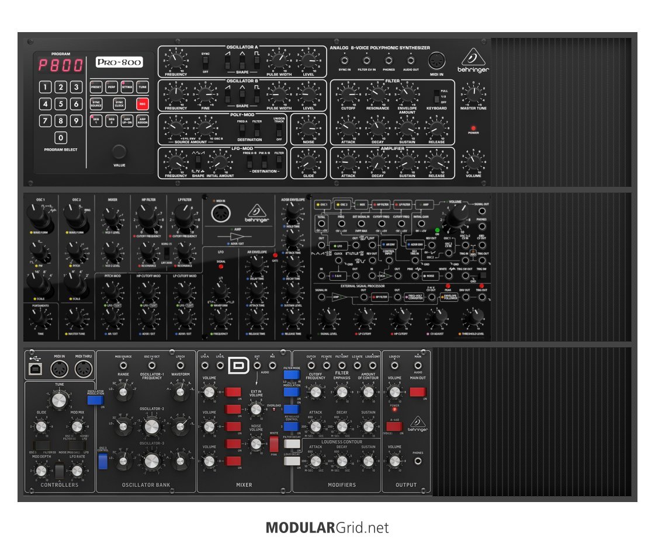Click the EXT audio jack in the Model D mixer
Viewport: 655px width, 540px height.
pyautogui.click(x=257, y=365)
